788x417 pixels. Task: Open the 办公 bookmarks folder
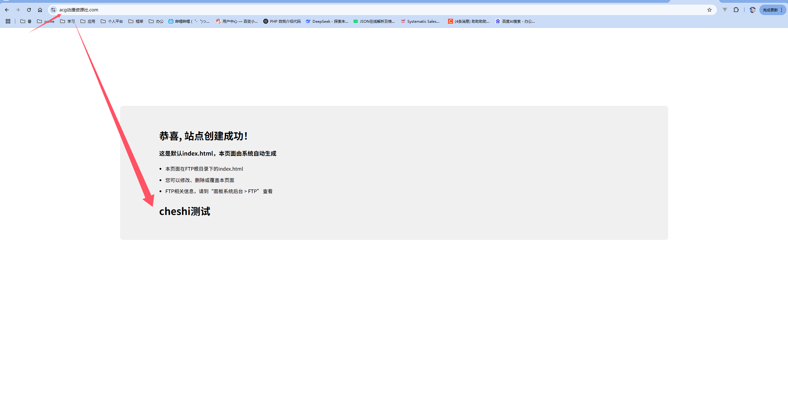[x=156, y=21]
